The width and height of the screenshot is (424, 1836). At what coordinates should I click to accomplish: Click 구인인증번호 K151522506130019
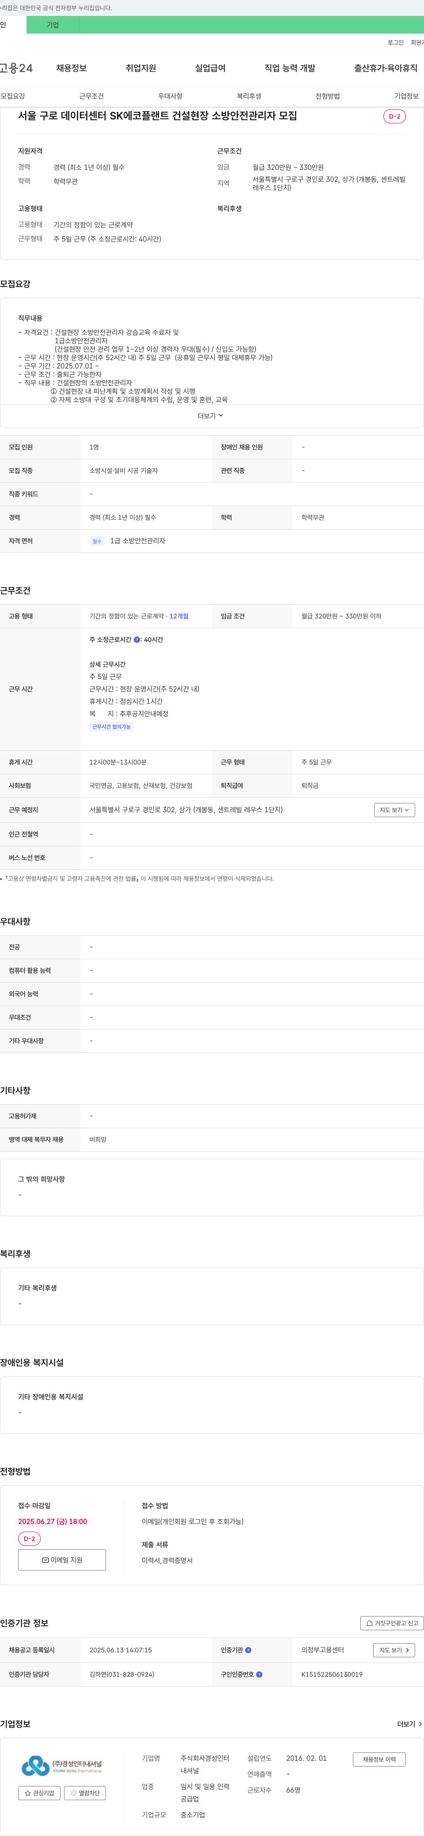pos(332,1674)
